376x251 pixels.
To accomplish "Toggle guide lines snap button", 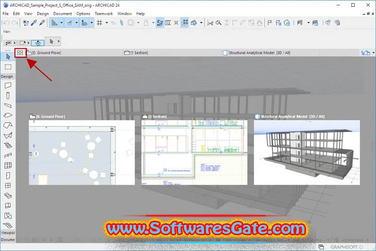I will (54, 23).
